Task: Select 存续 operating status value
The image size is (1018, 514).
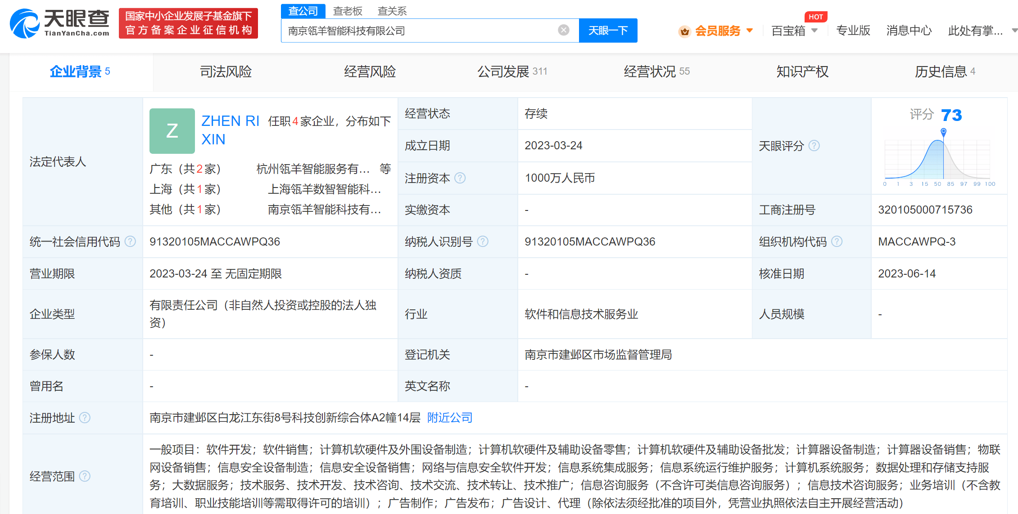Action: click(536, 114)
